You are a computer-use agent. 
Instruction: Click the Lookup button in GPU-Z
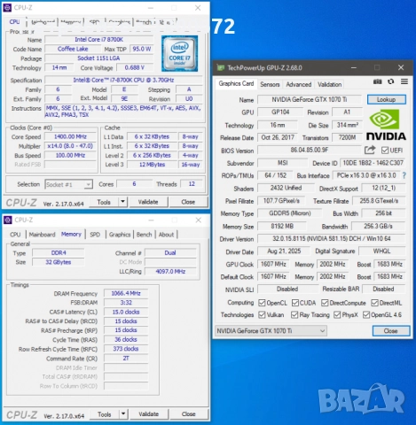[387, 99]
